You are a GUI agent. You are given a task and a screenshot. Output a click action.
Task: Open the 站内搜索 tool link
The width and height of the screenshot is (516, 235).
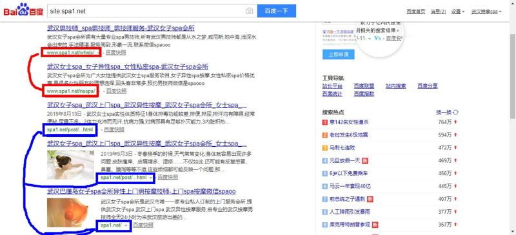(x=396, y=86)
